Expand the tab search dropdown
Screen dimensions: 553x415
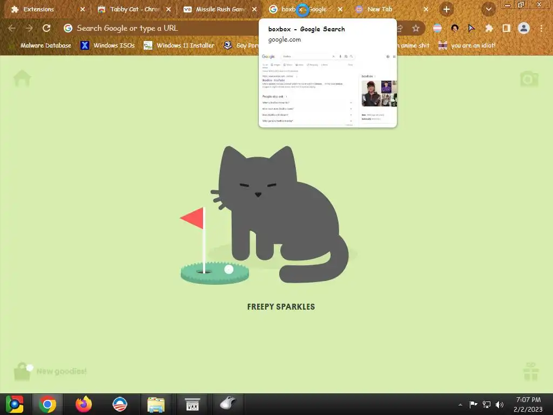488,10
